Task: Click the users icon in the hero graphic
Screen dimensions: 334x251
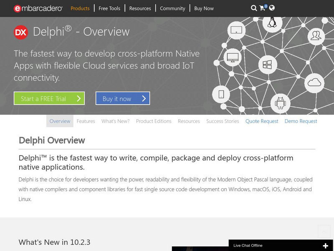Action: point(316,36)
